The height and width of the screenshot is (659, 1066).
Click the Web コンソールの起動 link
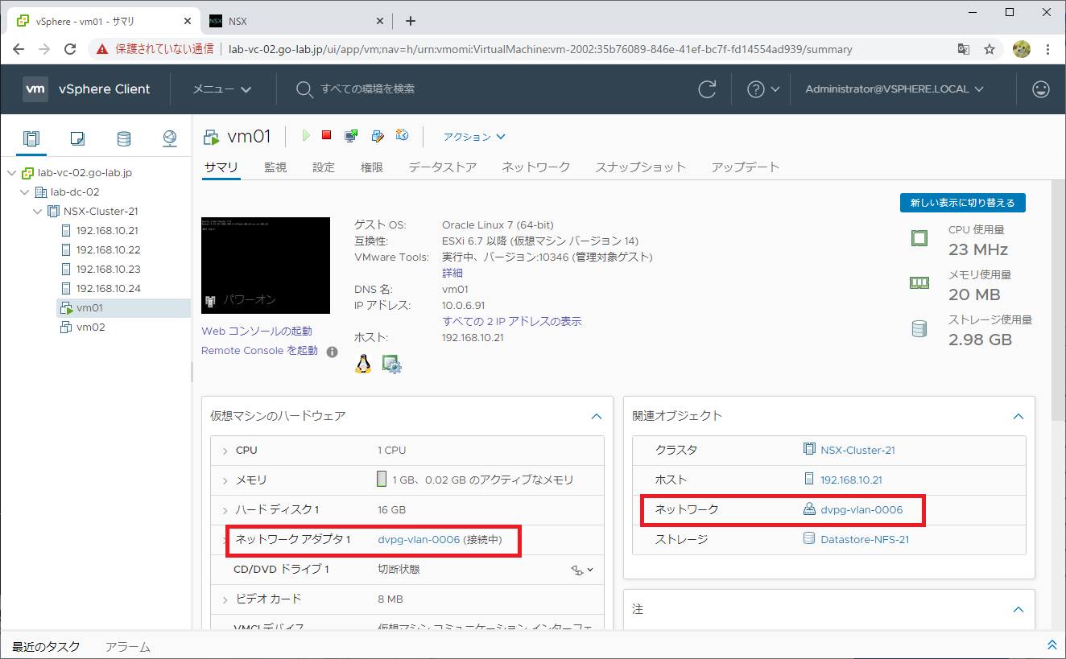[x=257, y=332]
